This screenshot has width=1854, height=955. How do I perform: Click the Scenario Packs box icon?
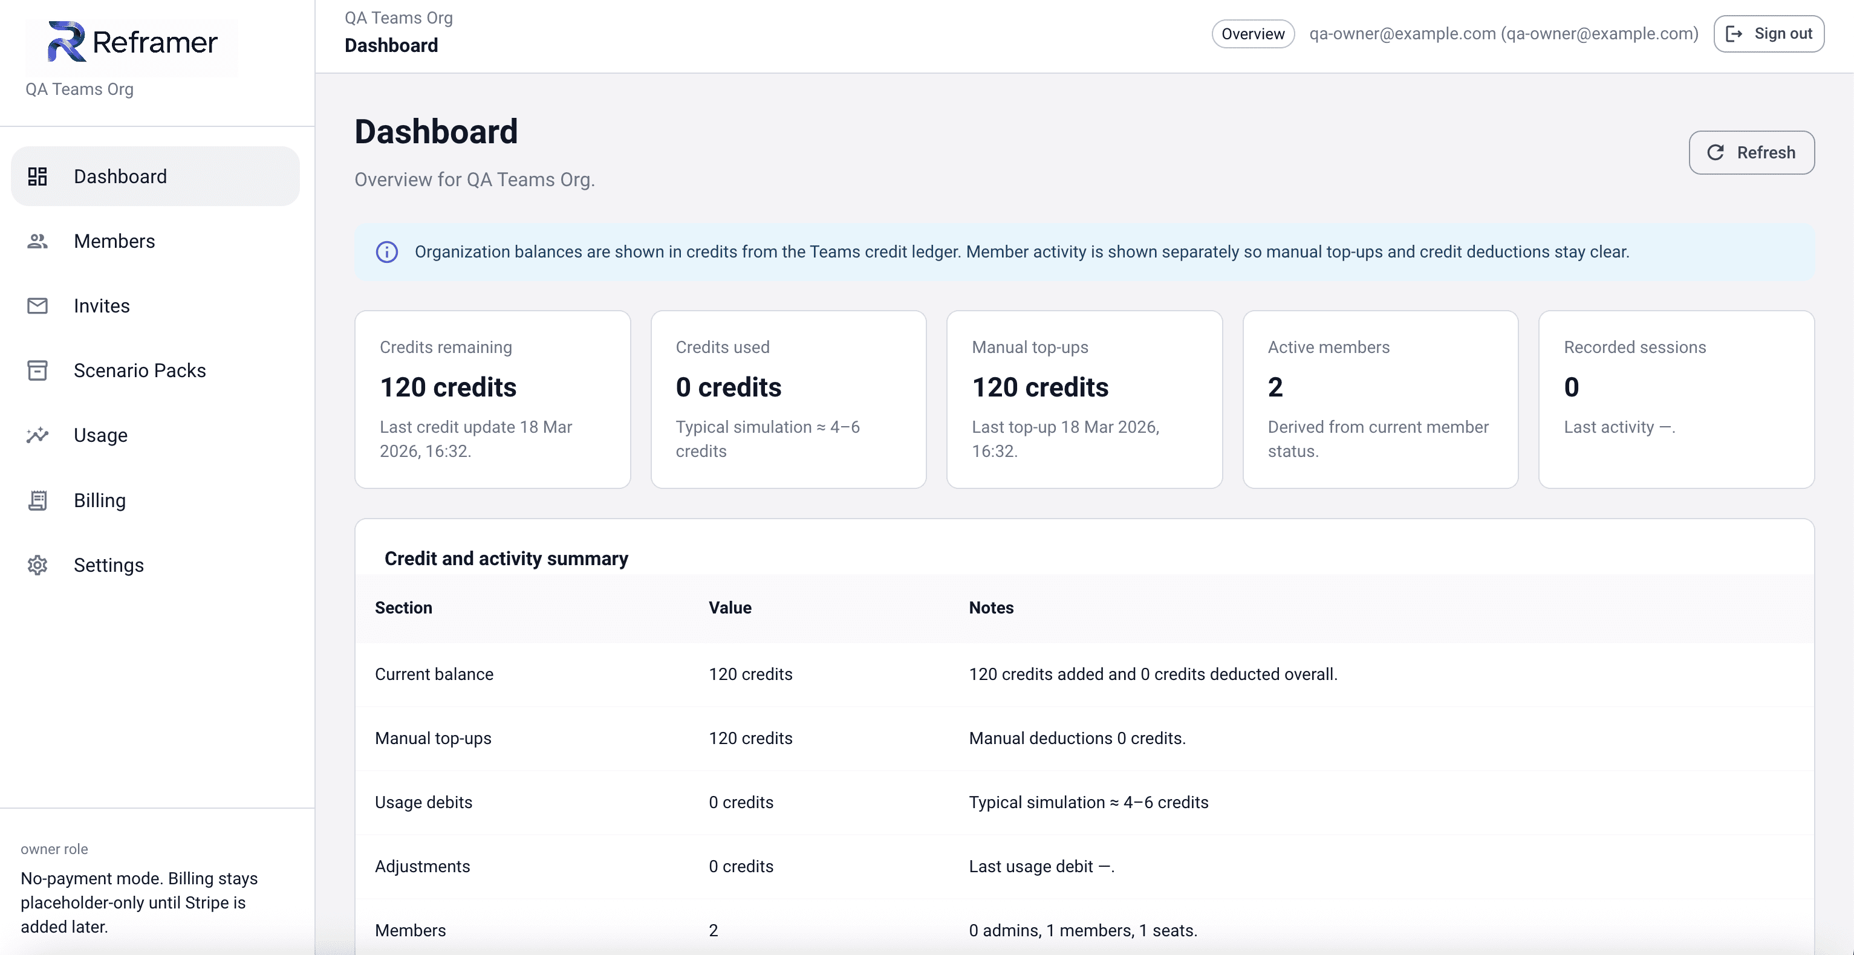click(37, 371)
